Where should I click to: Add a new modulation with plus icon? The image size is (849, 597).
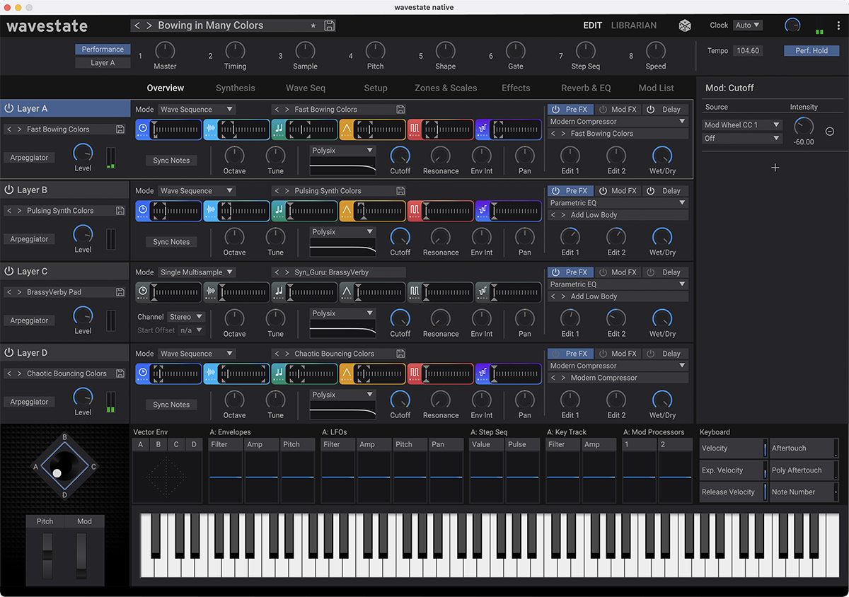775,168
